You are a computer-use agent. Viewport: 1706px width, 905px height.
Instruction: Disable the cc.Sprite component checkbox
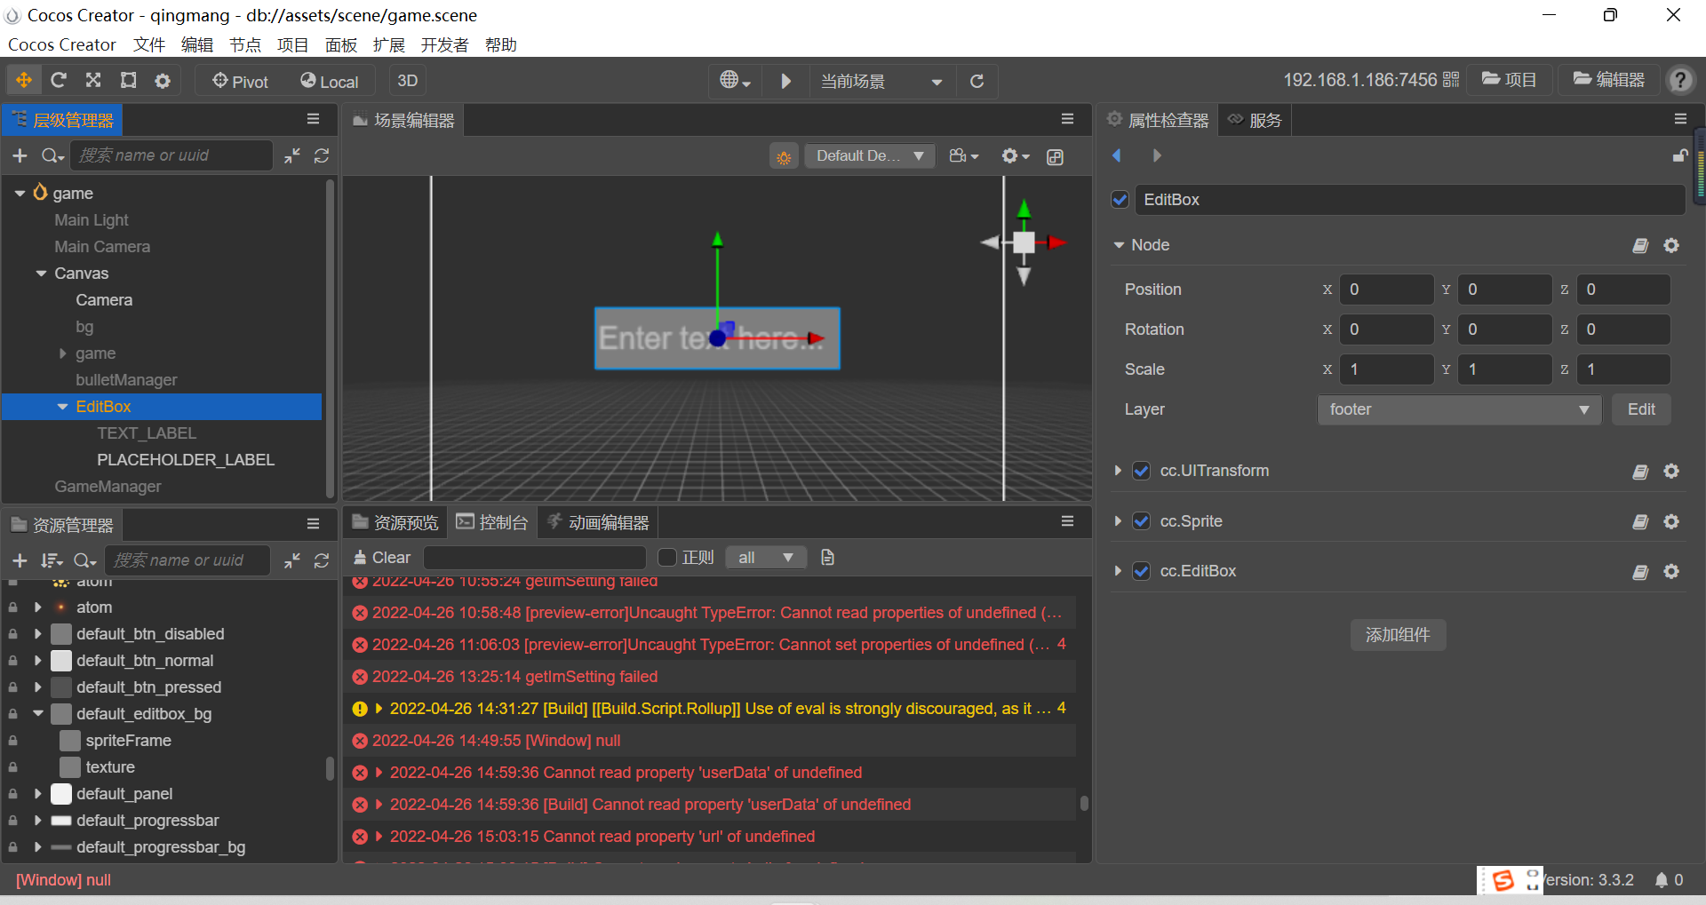pyautogui.click(x=1142, y=521)
